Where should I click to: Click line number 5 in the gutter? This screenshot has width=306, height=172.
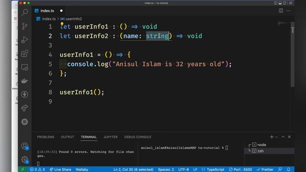coord(50,64)
